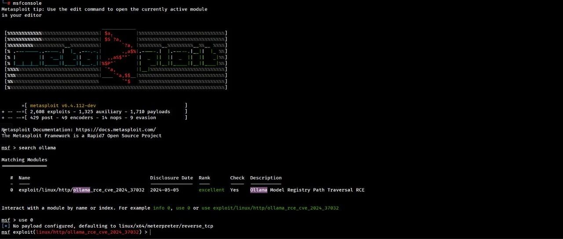
Task: Click the disclosure date 2024-05-05
Action: pos(165,190)
